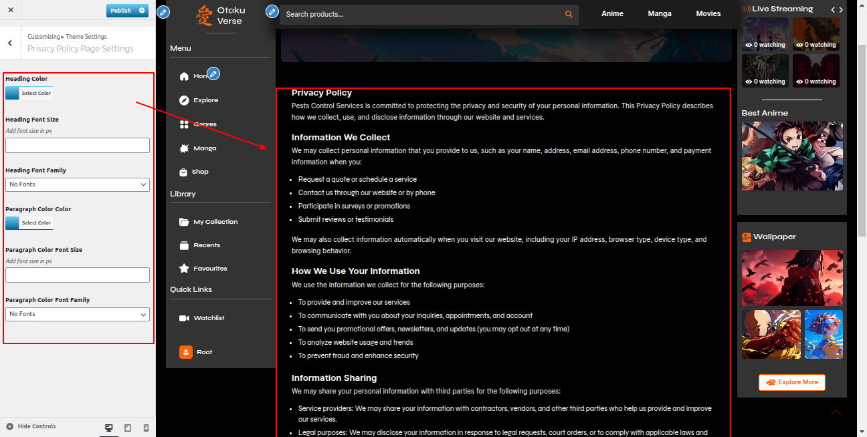The image size is (867, 437).
Task: Open the Paragraph Color Font Family dropdown
Action: pos(78,314)
